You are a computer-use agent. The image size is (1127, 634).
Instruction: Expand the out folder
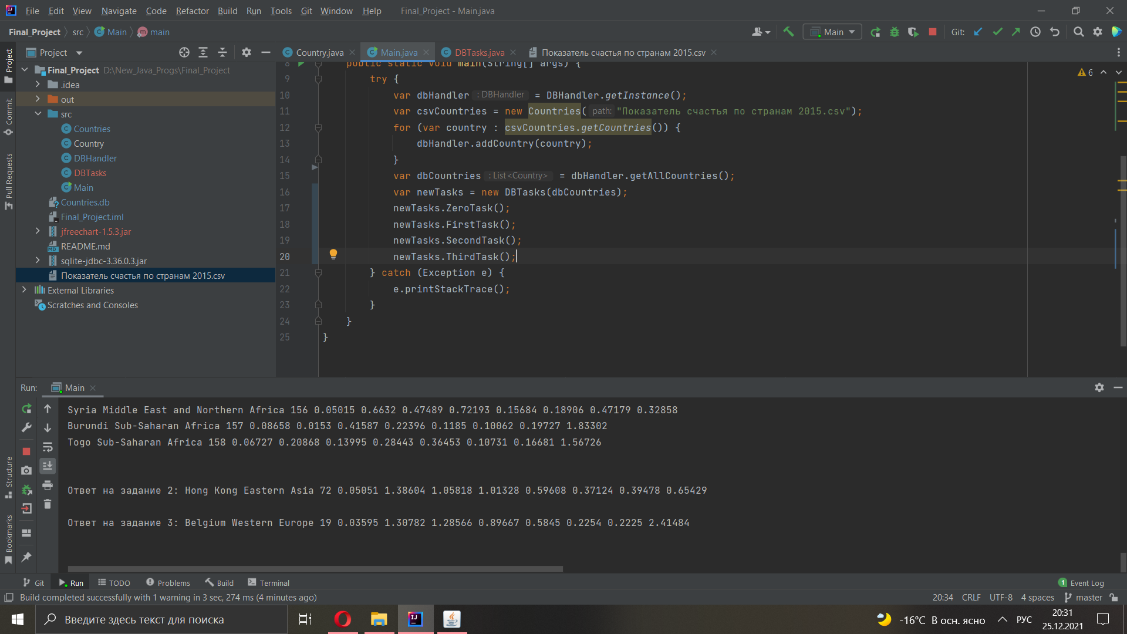pyautogui.click(x=38, y=99)
